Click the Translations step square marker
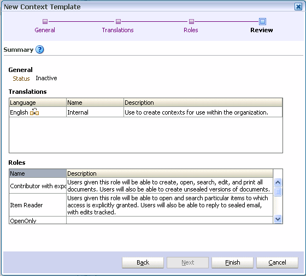 pos(118,21)
